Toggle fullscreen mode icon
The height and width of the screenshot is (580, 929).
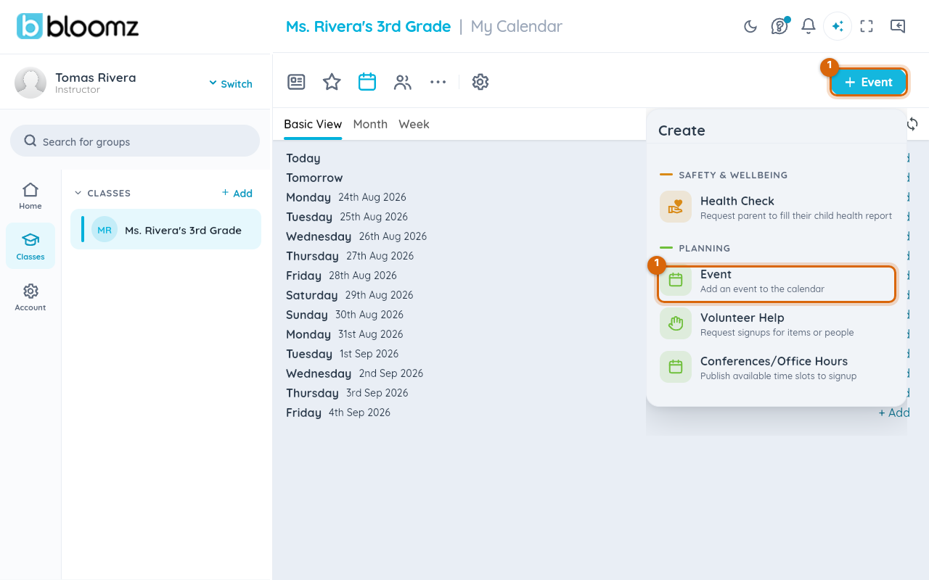click(867, 27)
